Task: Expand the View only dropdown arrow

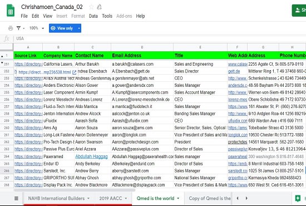Action: 79,28
